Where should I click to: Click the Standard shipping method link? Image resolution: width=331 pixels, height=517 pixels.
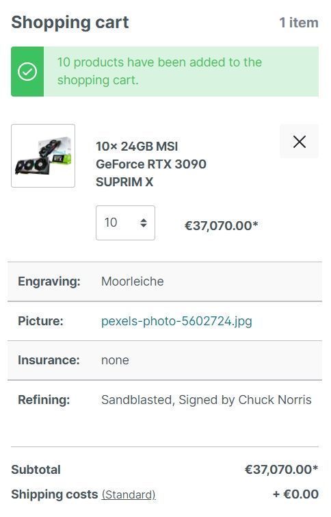pos(129,494)
